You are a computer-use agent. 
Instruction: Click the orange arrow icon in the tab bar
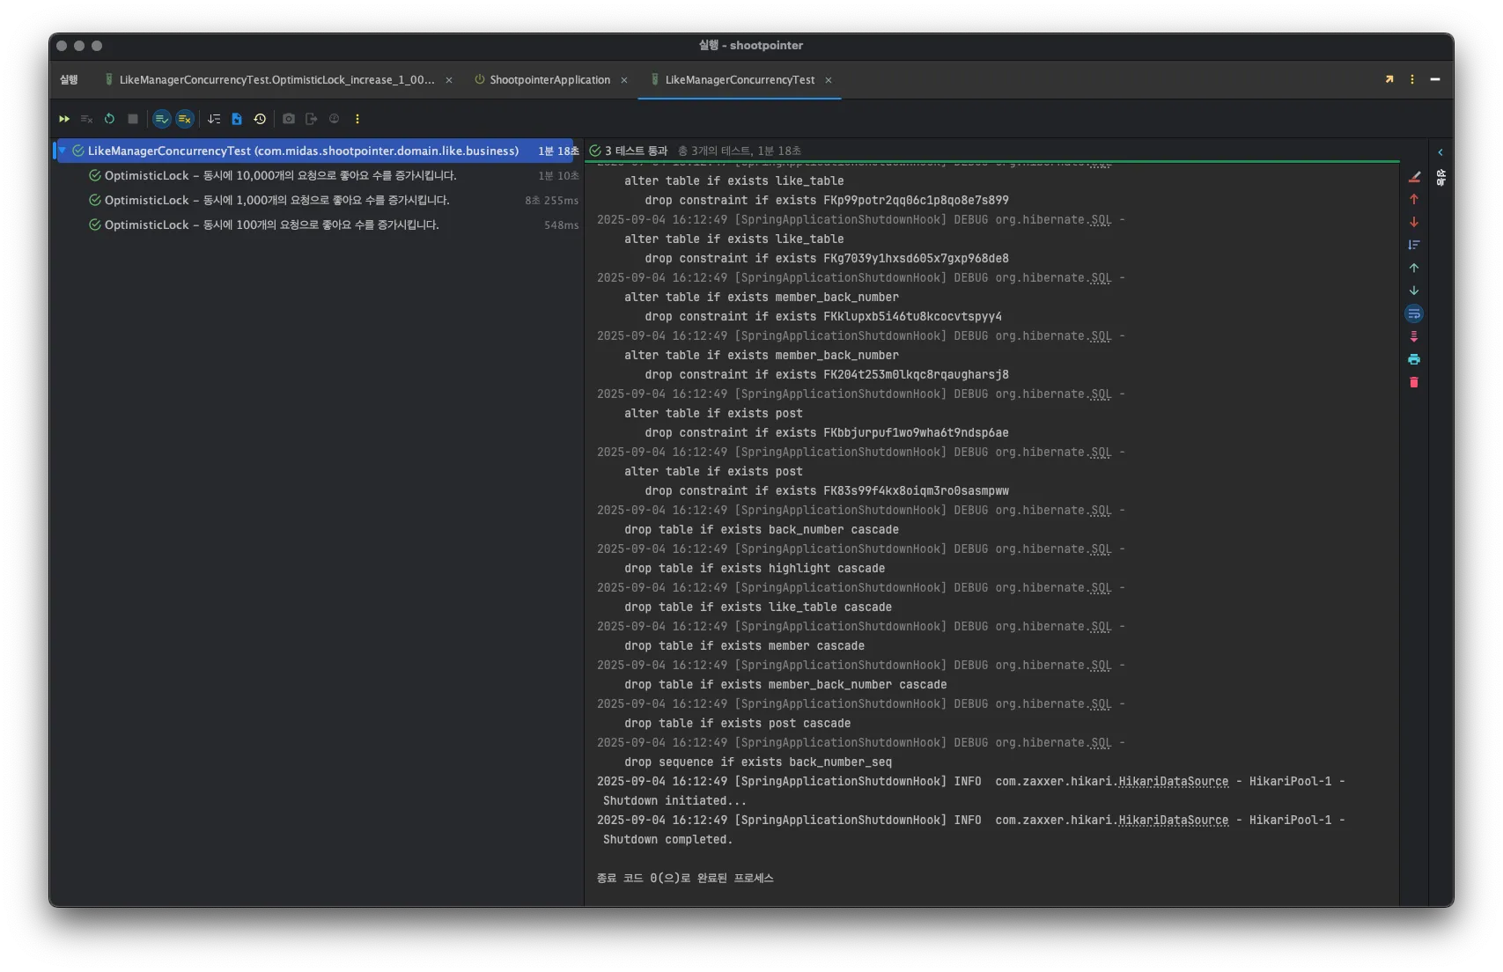click(1389, 79)
